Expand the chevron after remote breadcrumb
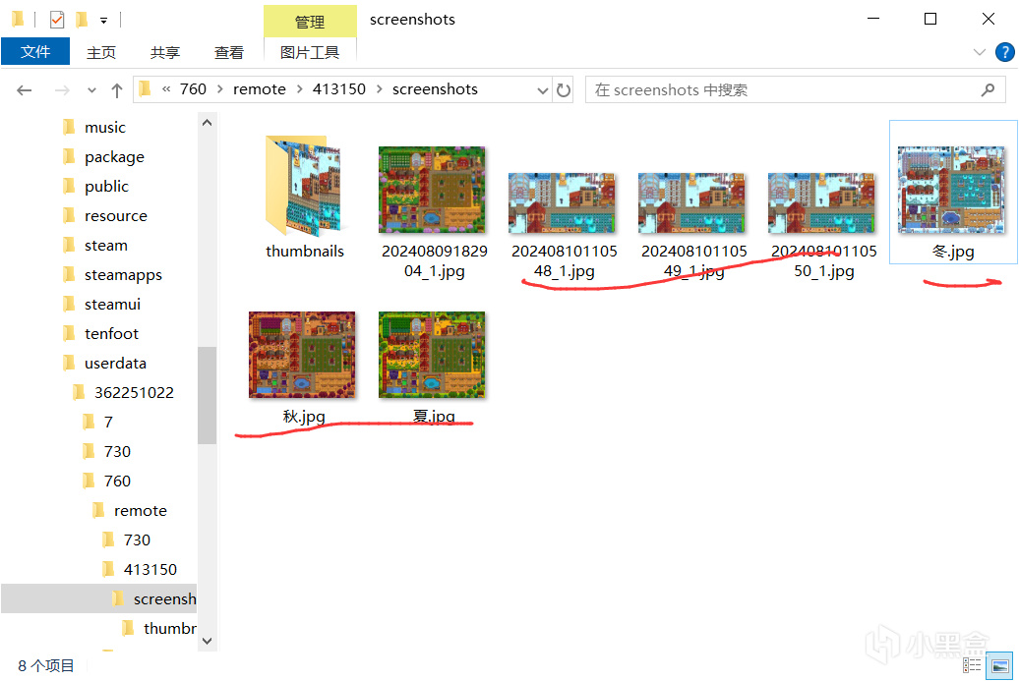The height and width of the screenshot is (681, 1019). 300,89
